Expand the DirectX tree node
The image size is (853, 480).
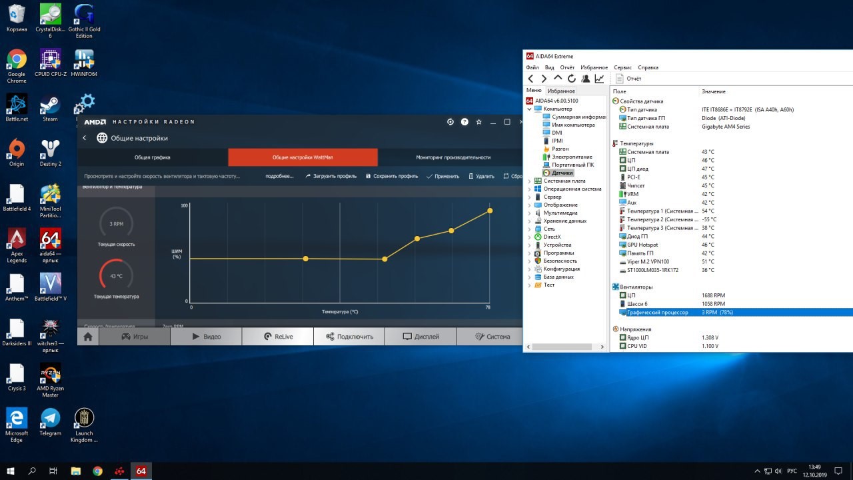tap(530, 237)
